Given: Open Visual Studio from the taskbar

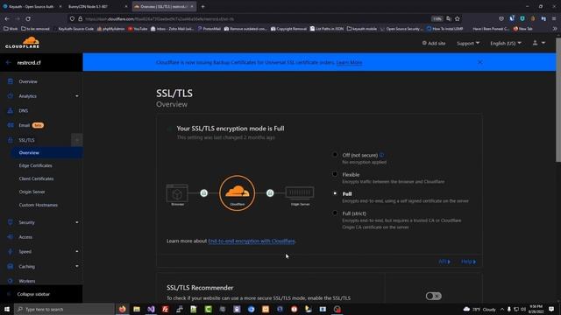Looking at the screenshot, I should (151, 309).
